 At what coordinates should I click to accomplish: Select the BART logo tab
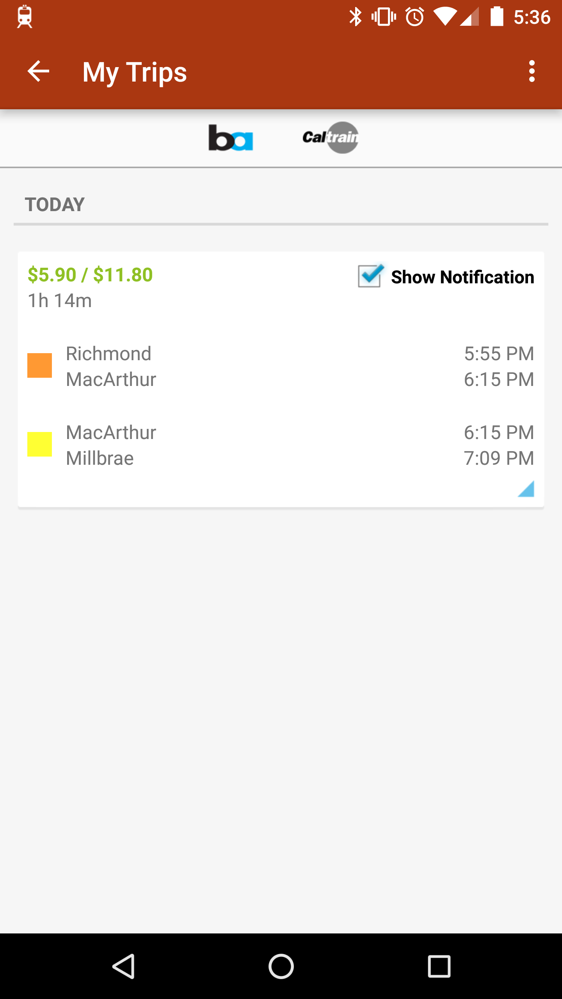[x=231, y=138]
